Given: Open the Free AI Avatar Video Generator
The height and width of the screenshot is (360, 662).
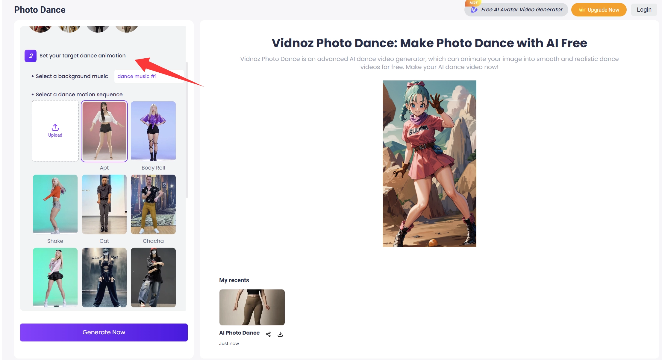Looking at the screenshot, I should coord(522,10).
